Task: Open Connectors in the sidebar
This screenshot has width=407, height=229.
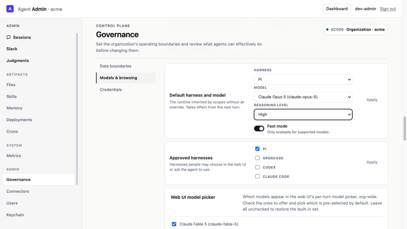Action: [x=39, y=191]
